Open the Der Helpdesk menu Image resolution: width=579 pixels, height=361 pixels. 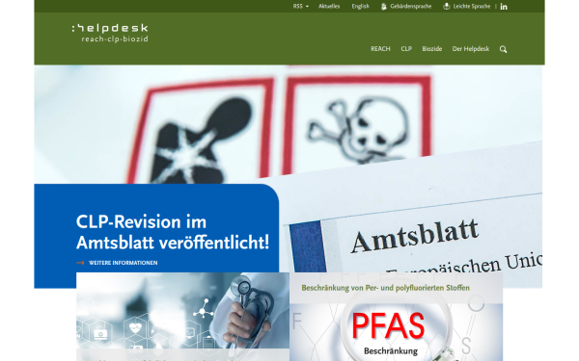[471, 49]
